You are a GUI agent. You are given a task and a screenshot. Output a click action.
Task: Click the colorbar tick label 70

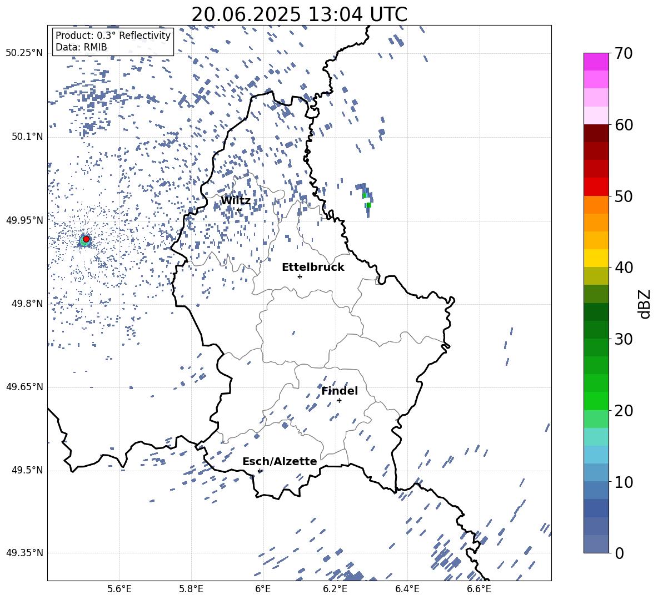coord(624,54)
